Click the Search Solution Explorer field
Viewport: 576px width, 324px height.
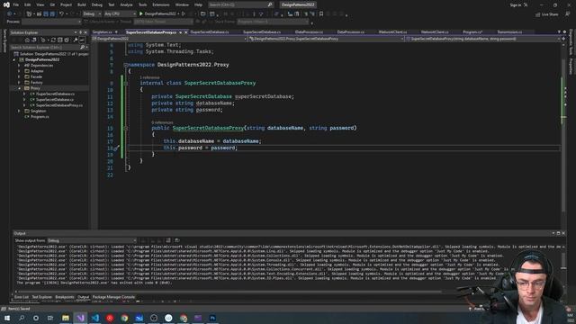(49, 48)
